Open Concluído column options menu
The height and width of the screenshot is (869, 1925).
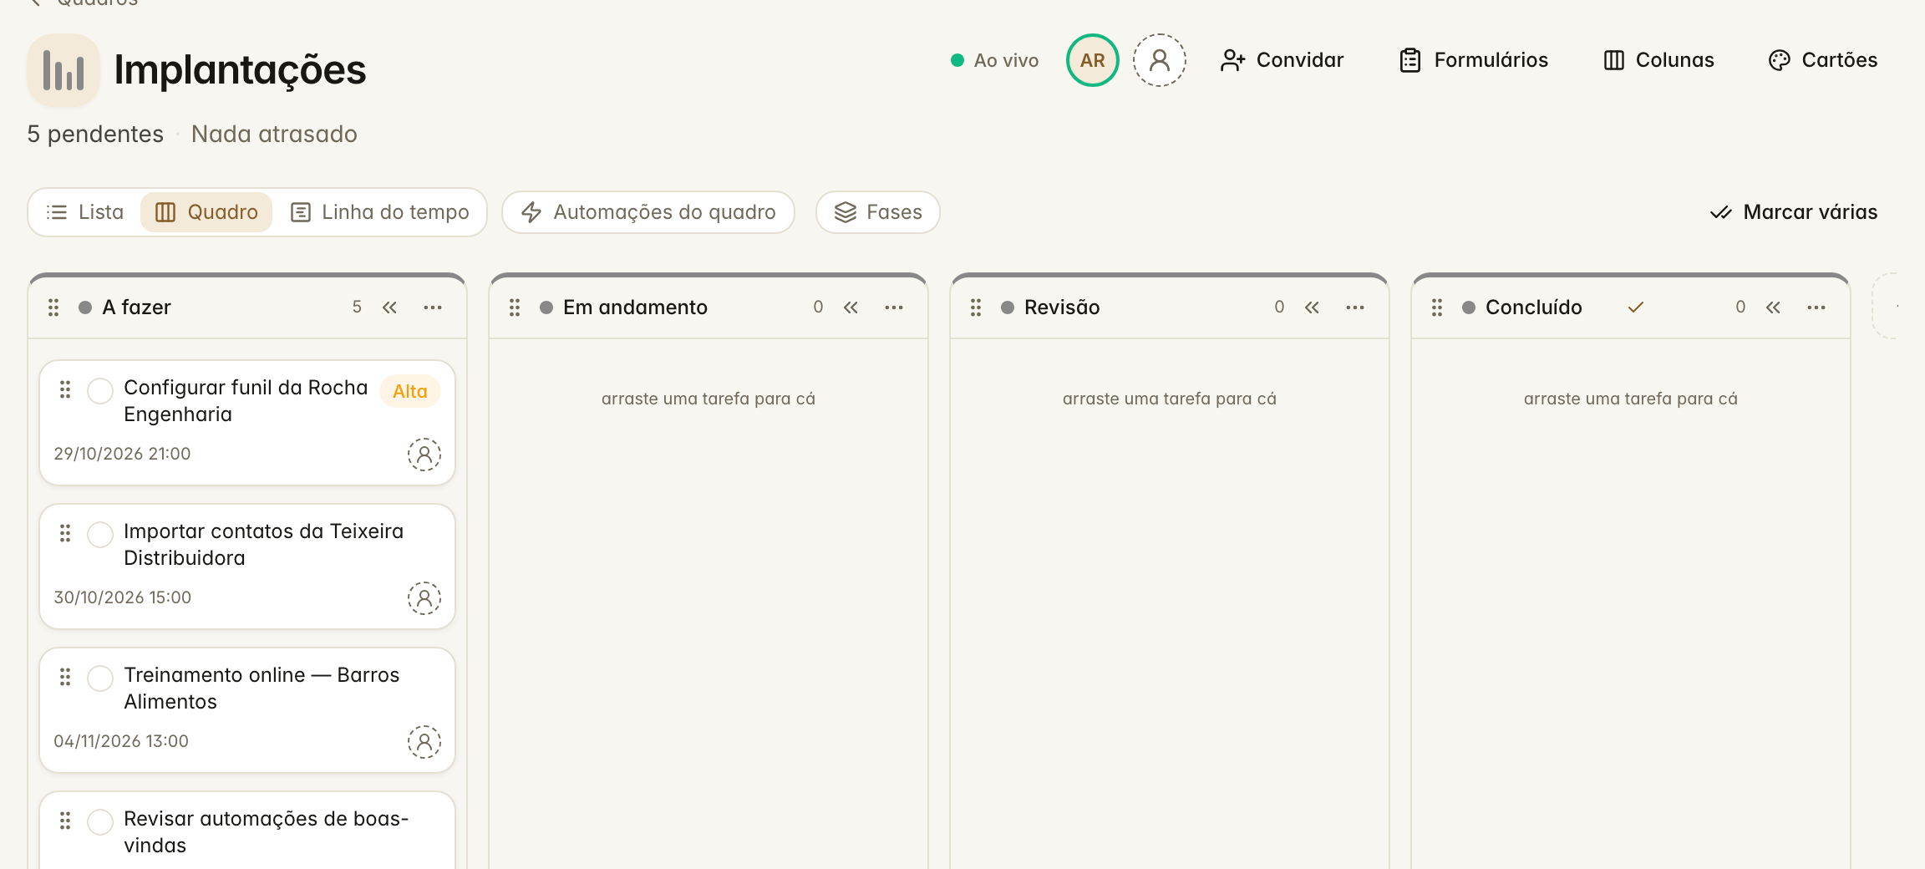tap(1816, 307)
